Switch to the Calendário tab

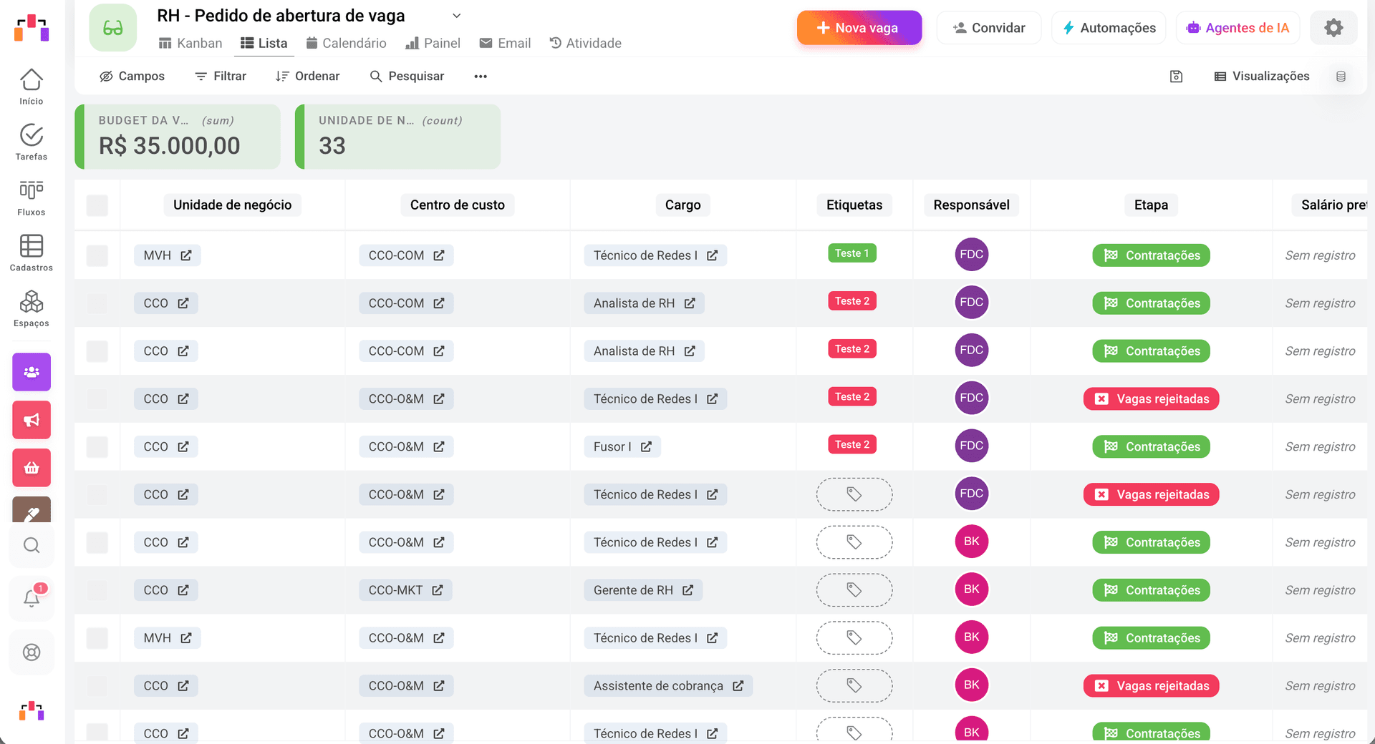coord(347,43)
